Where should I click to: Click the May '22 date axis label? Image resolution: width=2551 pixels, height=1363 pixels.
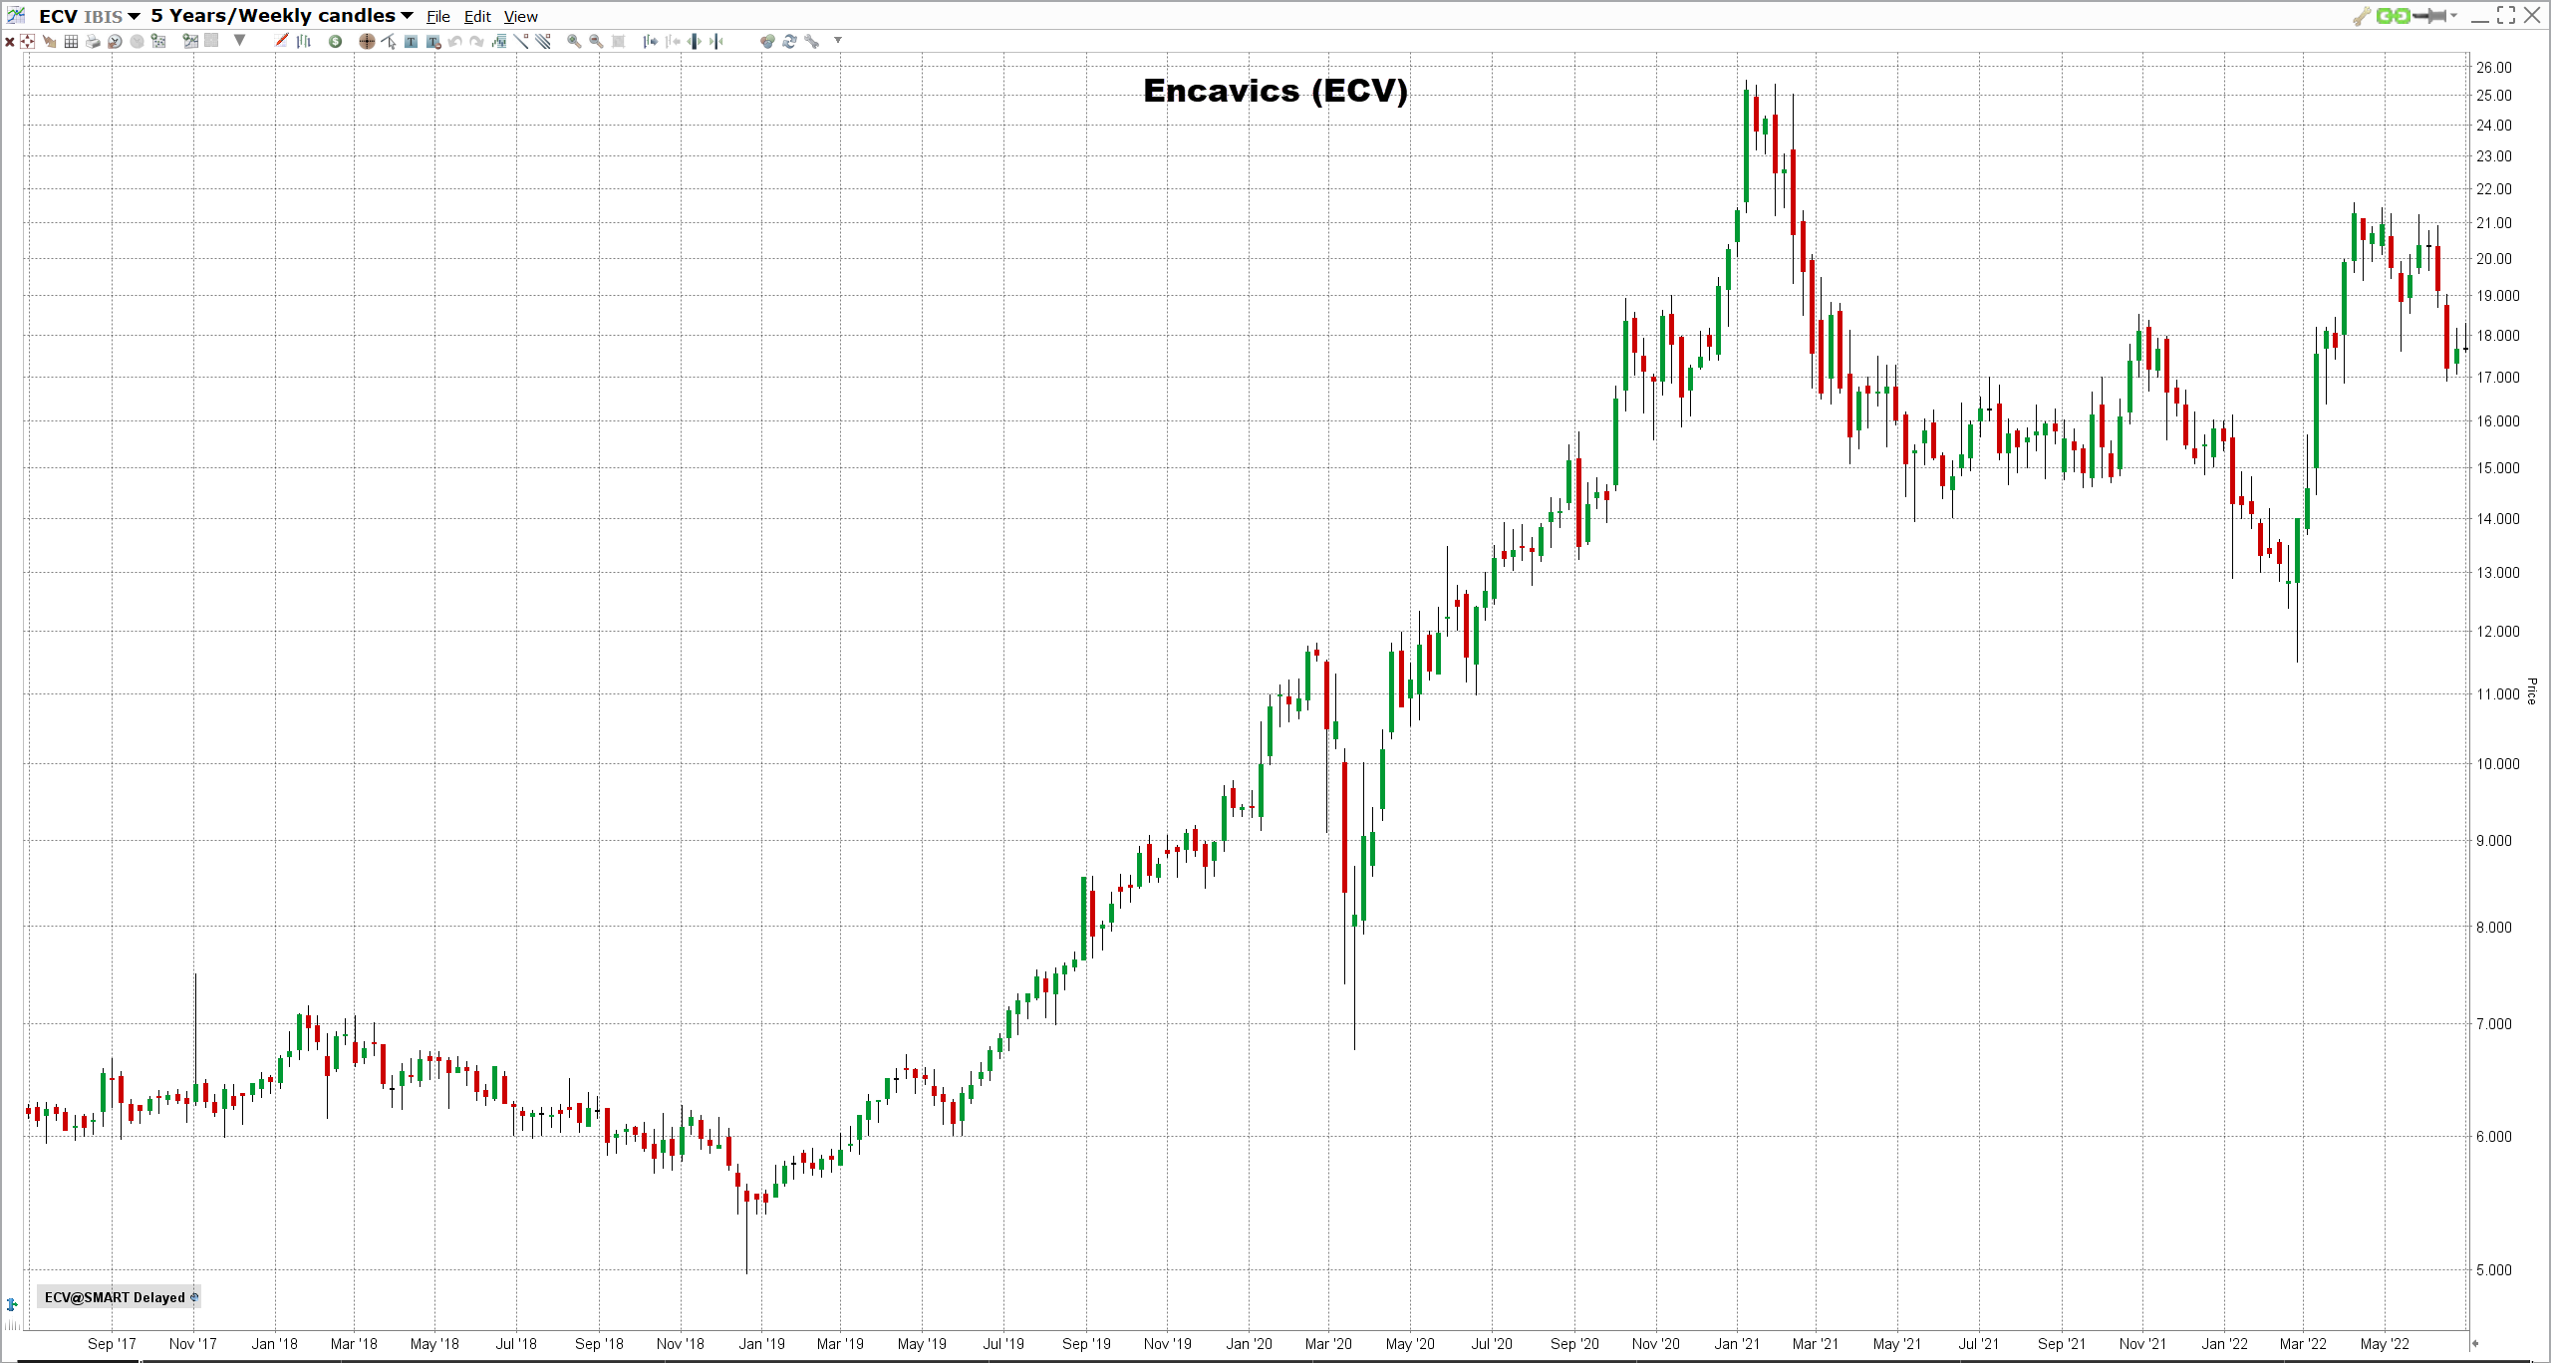point(2385,1344)
